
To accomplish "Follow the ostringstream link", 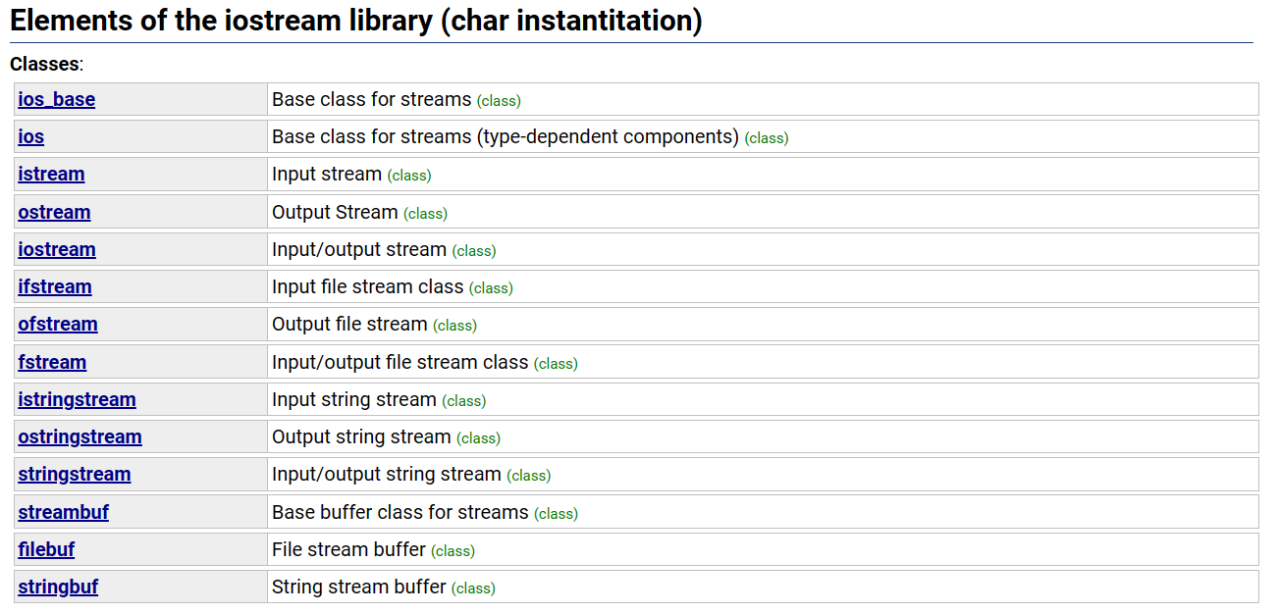I will [80, 436].
